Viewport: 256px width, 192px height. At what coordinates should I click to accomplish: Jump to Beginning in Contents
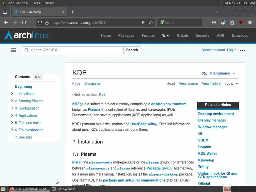pos(23,86)
